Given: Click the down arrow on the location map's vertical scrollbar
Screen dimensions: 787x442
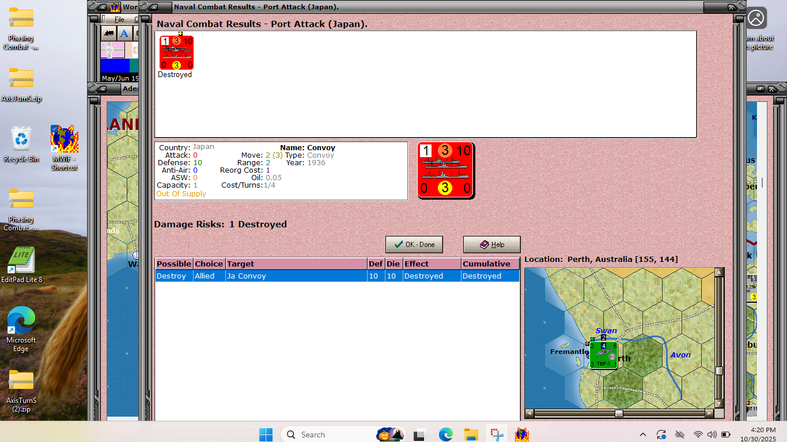Looking at the screenshot, I should pyautogui.click(x=719, y=404).
